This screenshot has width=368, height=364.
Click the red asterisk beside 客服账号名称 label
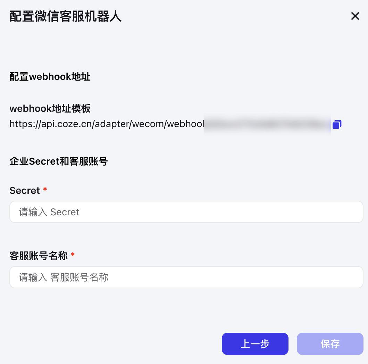pyautogui.click(x=73, y=255)
